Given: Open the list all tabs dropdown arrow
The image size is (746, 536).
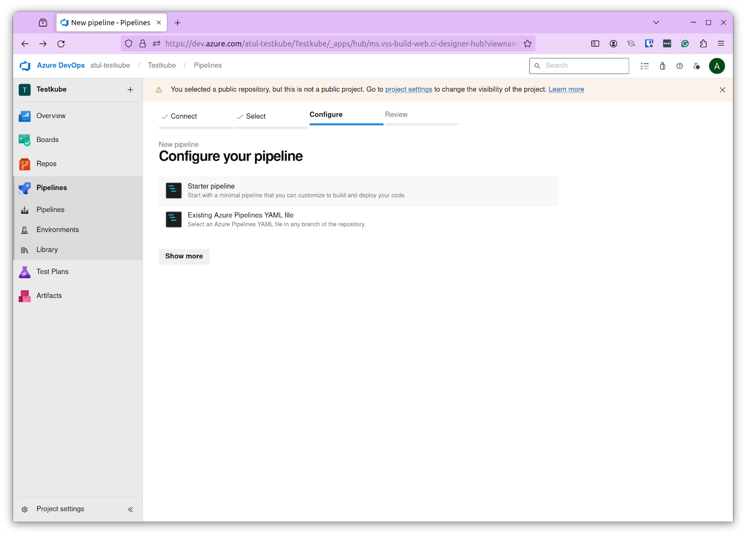Looking at the screenshot, I should [656, 23].
